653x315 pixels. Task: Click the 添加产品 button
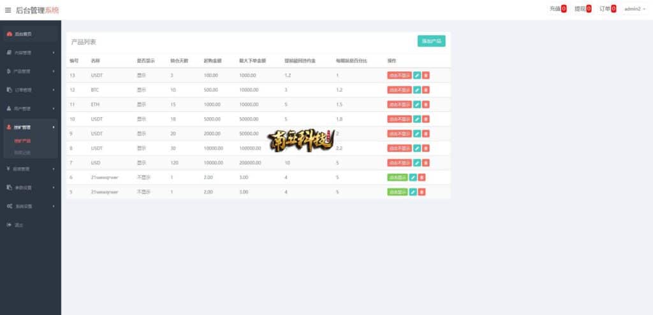(x=432, y=41)
